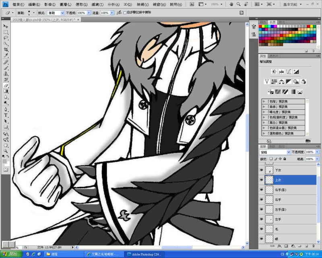322x258 pixels.
Task: Hide the 左手(影) layer
Action: click(x=261, y=210)
